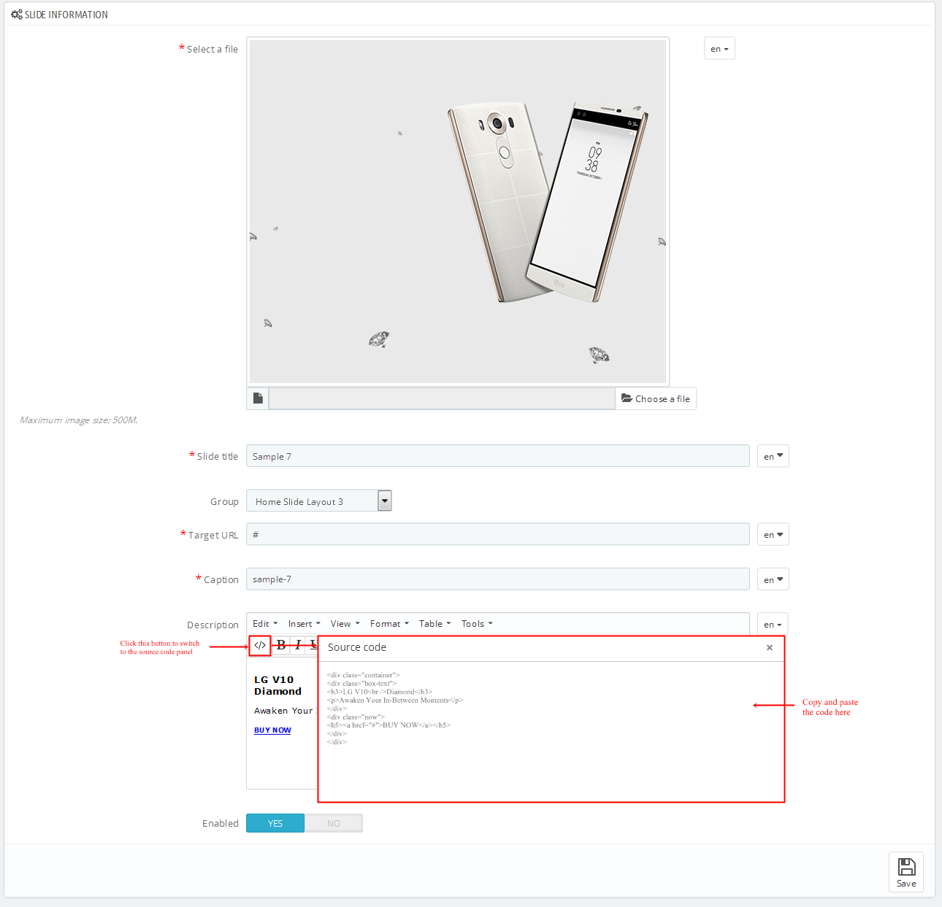Click the file document icon beside path field
The image size is (942, 907).
258,398
